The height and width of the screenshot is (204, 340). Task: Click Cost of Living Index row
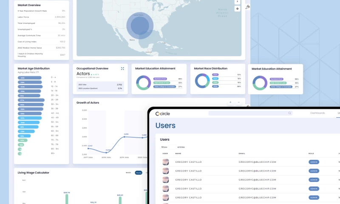click(41, 42)
